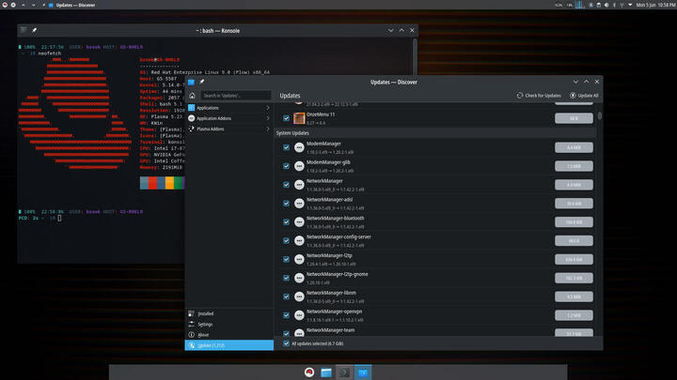Click the Settings icon in Discover sidebar

click(191, 324)
